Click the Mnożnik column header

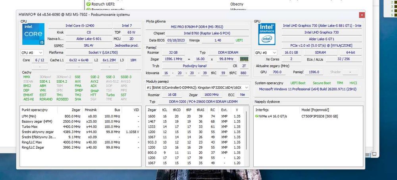91,110
